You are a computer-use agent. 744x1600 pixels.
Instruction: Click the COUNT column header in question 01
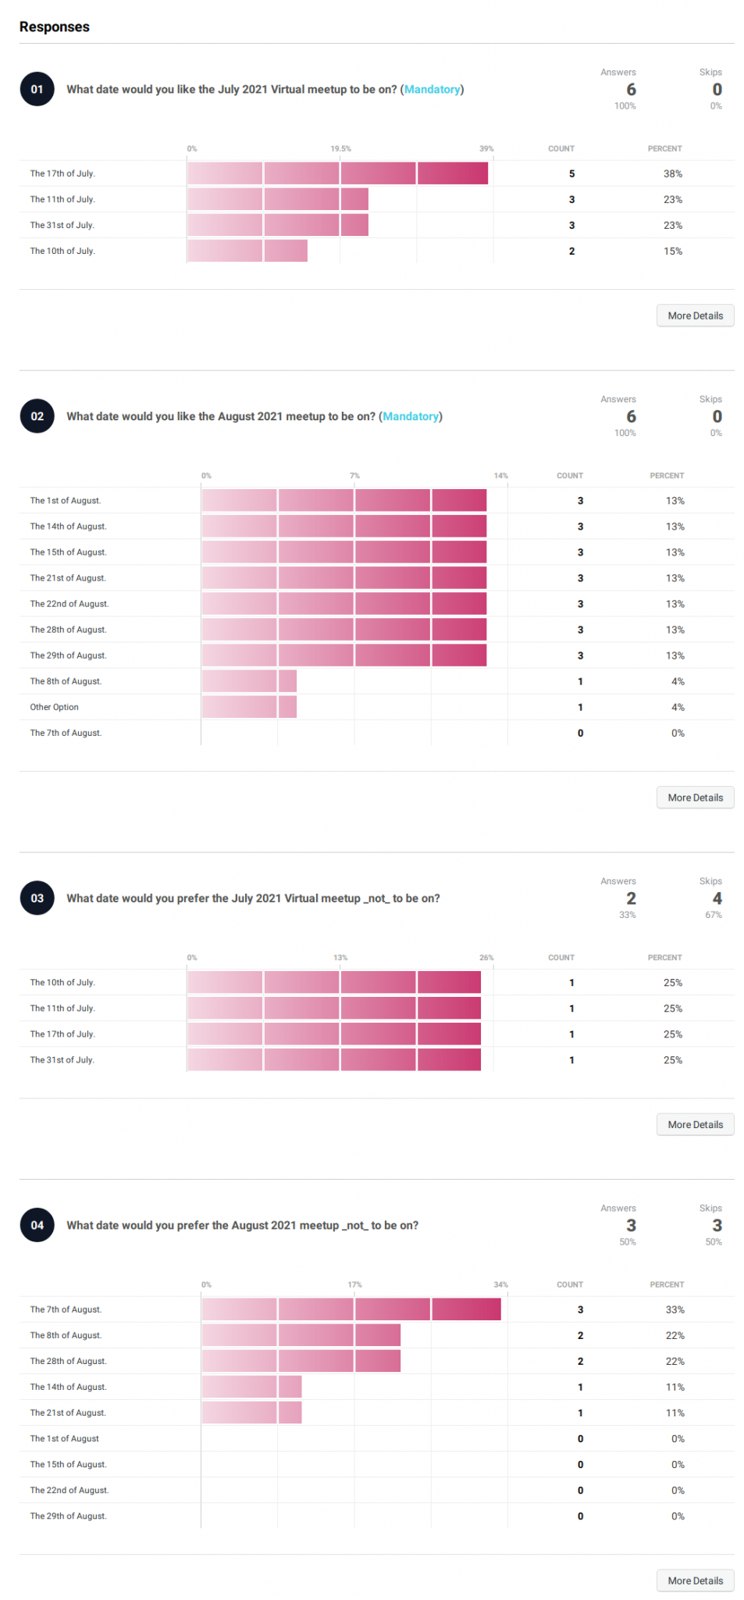pyautogui.click(x=561, y=148)
